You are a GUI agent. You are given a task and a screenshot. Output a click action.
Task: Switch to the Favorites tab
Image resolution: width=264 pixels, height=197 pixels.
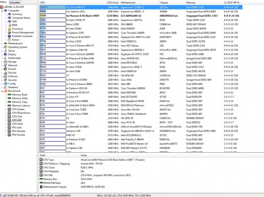coord(15,2)
